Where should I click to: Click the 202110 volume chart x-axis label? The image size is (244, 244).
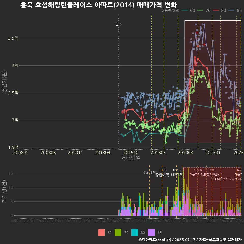(198, 221)
